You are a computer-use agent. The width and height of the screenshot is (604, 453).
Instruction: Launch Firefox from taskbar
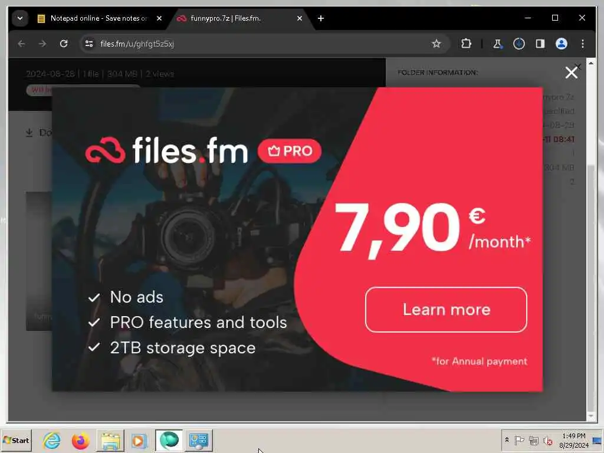coord(80,441)
